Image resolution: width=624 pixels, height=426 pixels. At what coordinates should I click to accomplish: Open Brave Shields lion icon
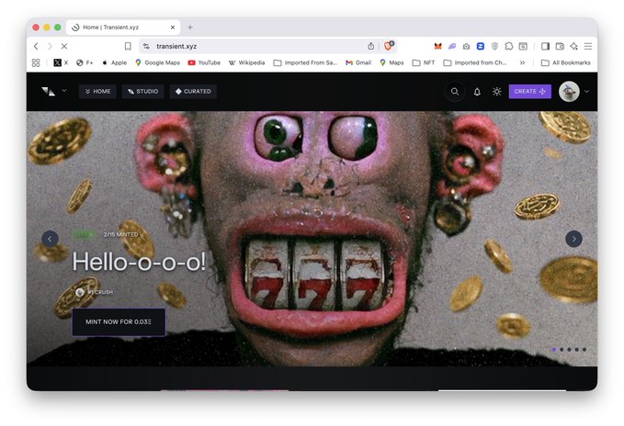389,46
